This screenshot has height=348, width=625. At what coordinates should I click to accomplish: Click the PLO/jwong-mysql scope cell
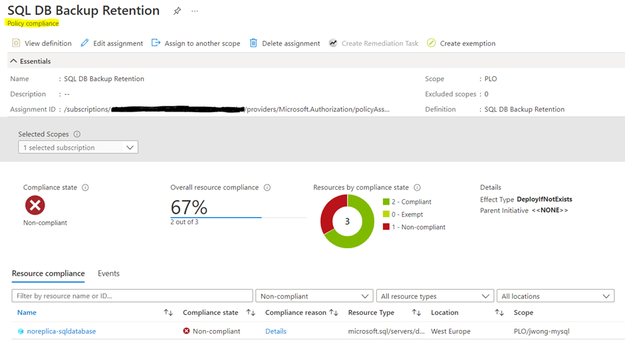pos(542,331)
